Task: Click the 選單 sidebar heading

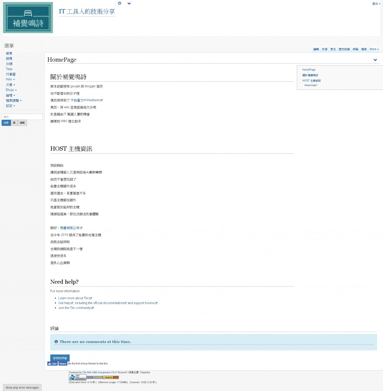Action: click(9, 46)
